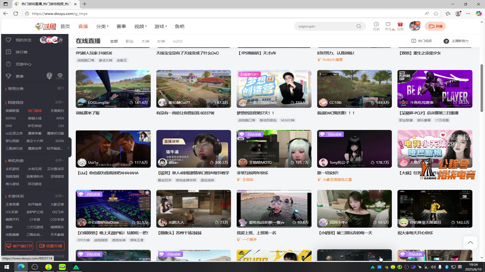The image size is (485, 272).
Task: Open 王者荣耀 category link
Action: tap(12, 205)
